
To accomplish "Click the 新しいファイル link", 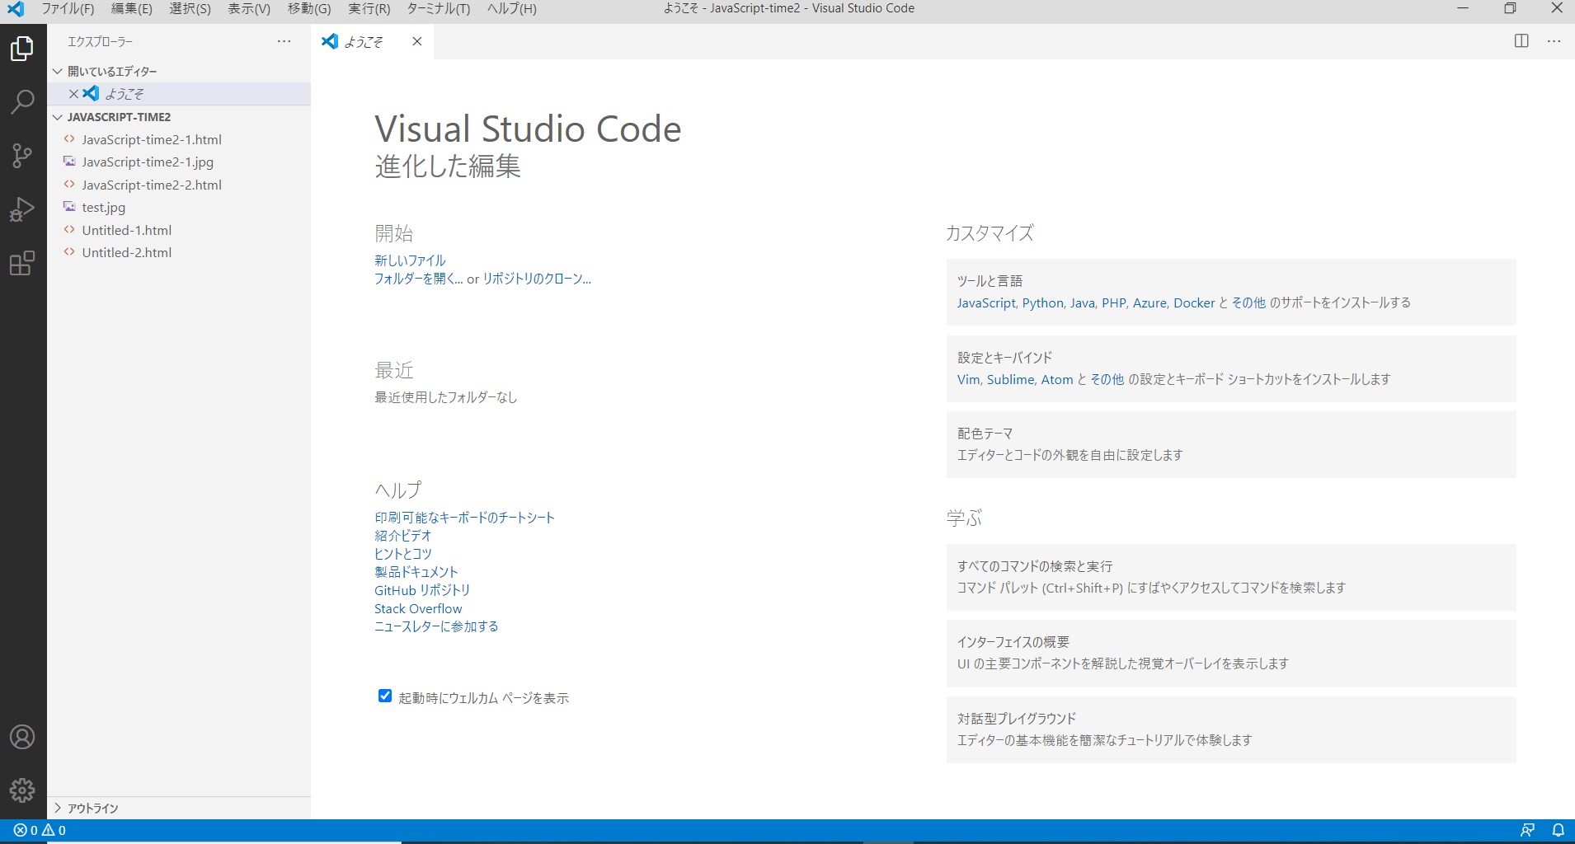I will [x=410, y=260].
